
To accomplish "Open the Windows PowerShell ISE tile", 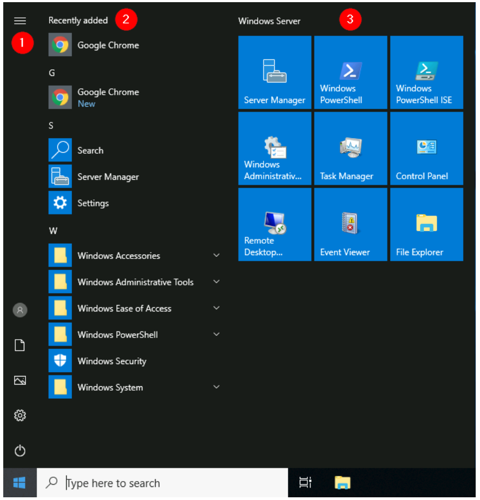I will tap(426, 73).
